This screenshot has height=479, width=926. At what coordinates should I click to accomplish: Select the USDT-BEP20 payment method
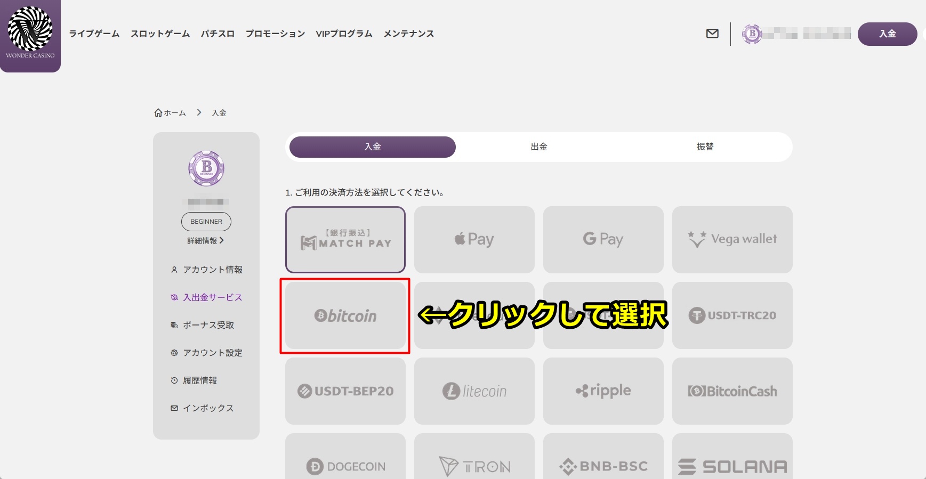click(345, 391)
